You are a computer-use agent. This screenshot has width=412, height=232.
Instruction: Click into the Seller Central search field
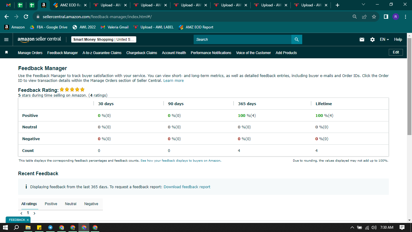(x=242, y=40)
